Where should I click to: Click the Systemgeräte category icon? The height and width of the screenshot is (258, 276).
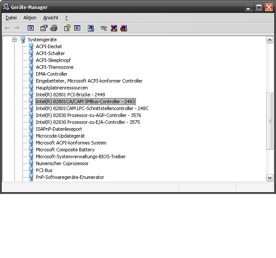coord(23,40)
